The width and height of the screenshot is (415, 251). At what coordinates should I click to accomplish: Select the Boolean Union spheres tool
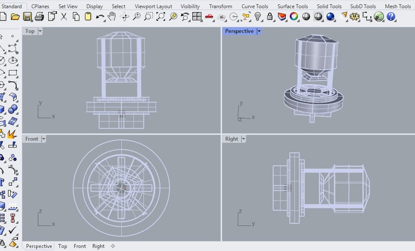tap(13, 109)
